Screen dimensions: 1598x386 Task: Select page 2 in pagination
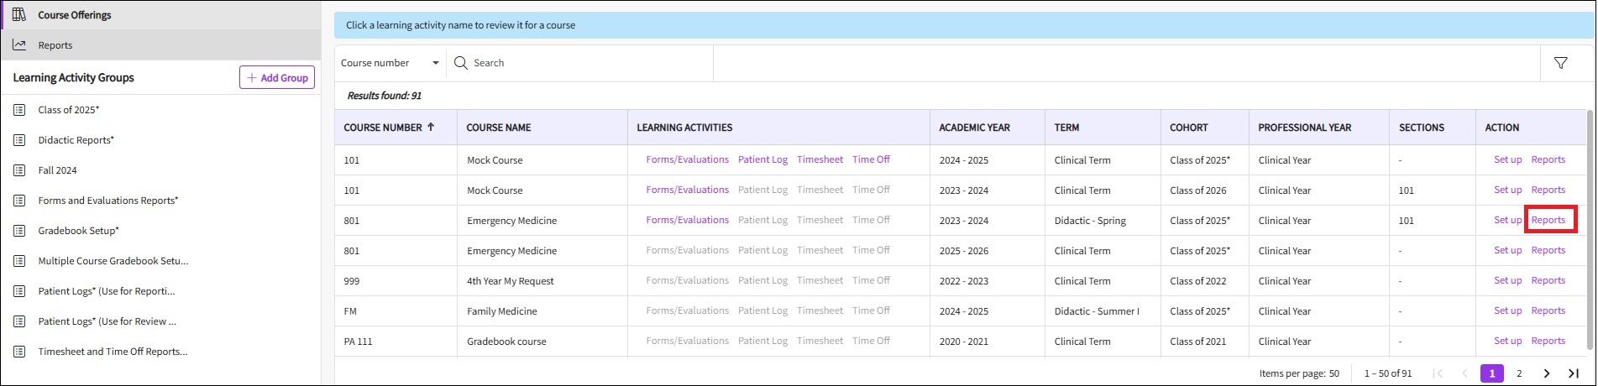(x=1519, y=373)
